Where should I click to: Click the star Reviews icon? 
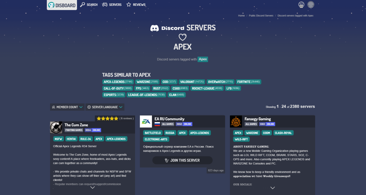pyautogui.click(x=129, y=5)
